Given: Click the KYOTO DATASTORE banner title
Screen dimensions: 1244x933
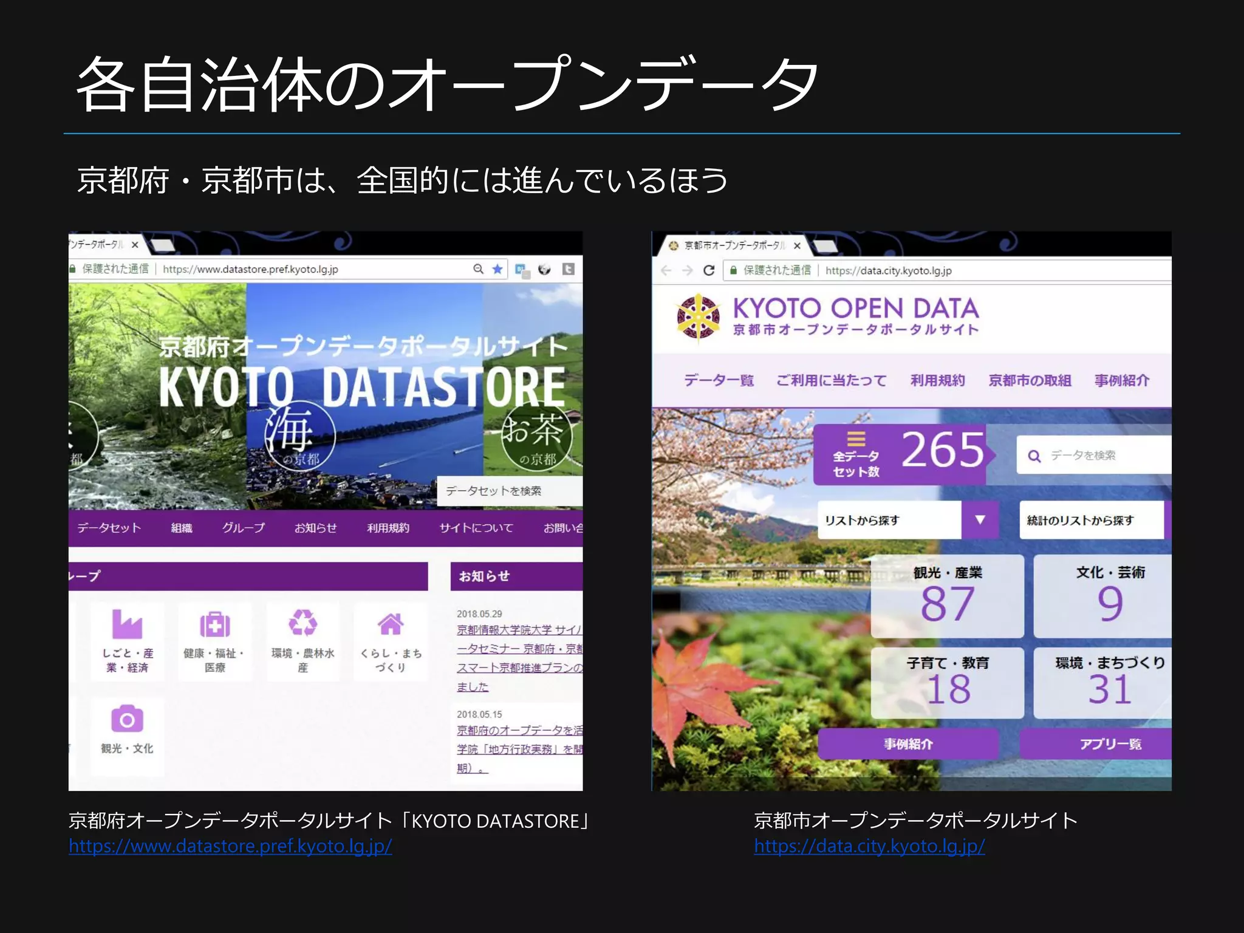Looking at the screenshot, I should [362, 386].
